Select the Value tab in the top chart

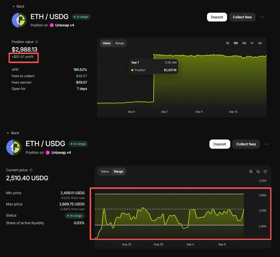tap(107, 43)
